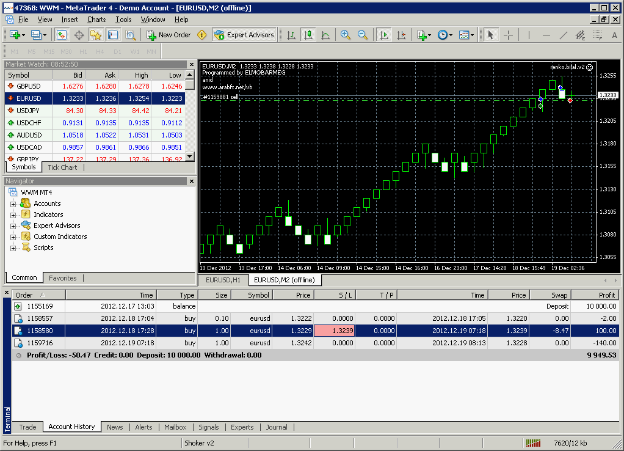The width and height of the screenshot is (624, 451).
Task: Switch to the EURUSD,H1 chart tab
Action: pyautogui.click(x=223, y=280)
